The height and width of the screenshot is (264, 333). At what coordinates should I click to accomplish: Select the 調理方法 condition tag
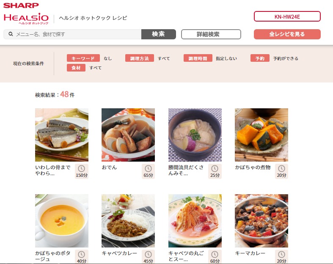[x=140, y=58]
